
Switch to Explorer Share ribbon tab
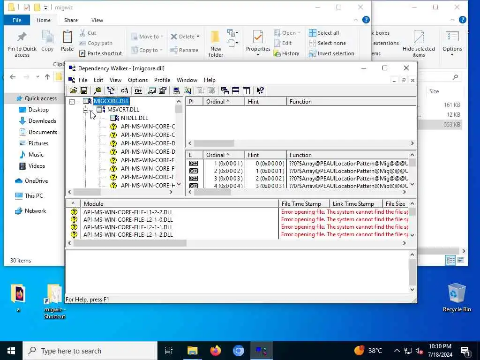click(x=71, y=20)
